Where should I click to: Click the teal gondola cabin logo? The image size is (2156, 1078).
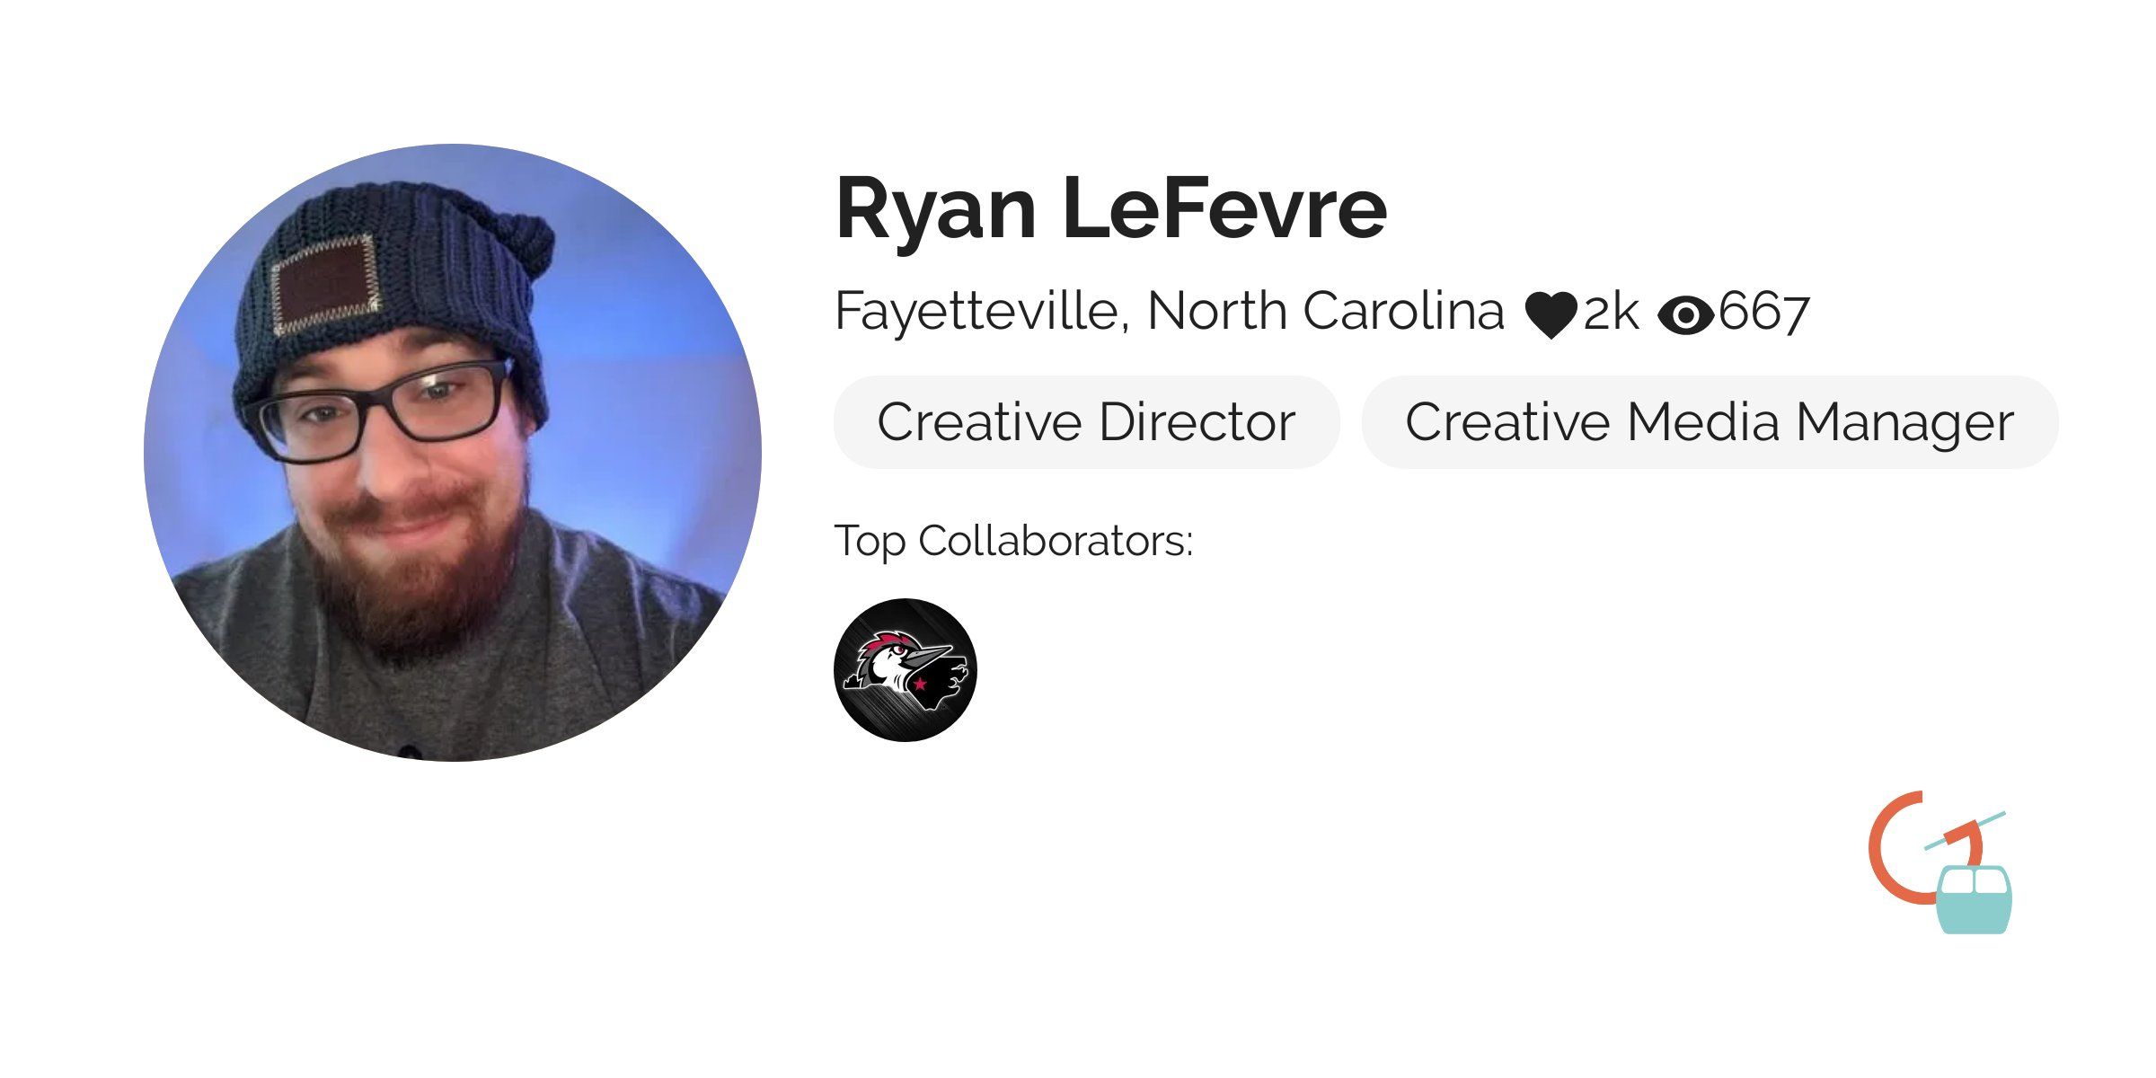tap(1974, 899)
